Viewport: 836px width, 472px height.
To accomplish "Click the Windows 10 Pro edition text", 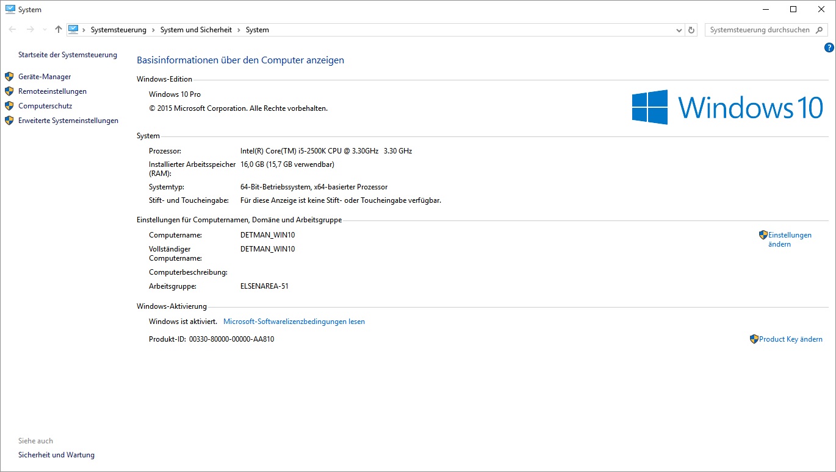I will coord(175,94).
